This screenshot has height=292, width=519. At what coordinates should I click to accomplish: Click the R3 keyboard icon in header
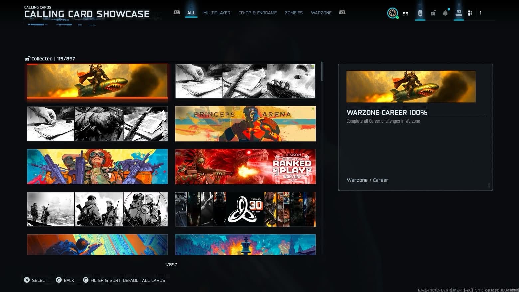pyautogui.click(x=459, y=13)
